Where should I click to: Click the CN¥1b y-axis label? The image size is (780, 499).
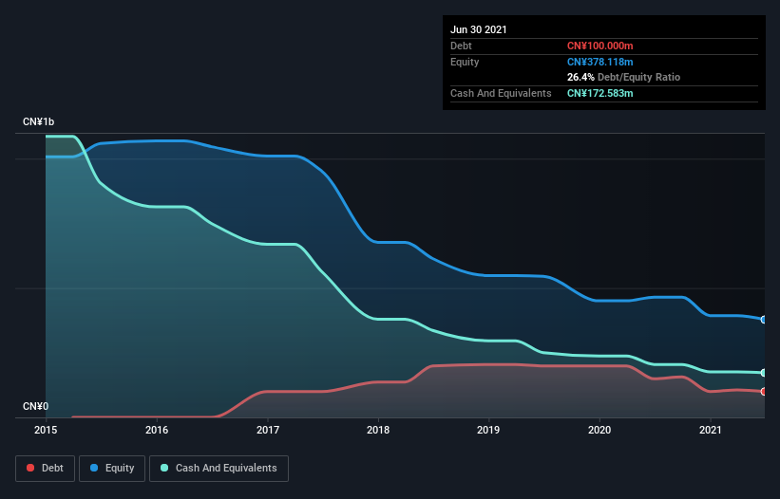pos(38,122)
